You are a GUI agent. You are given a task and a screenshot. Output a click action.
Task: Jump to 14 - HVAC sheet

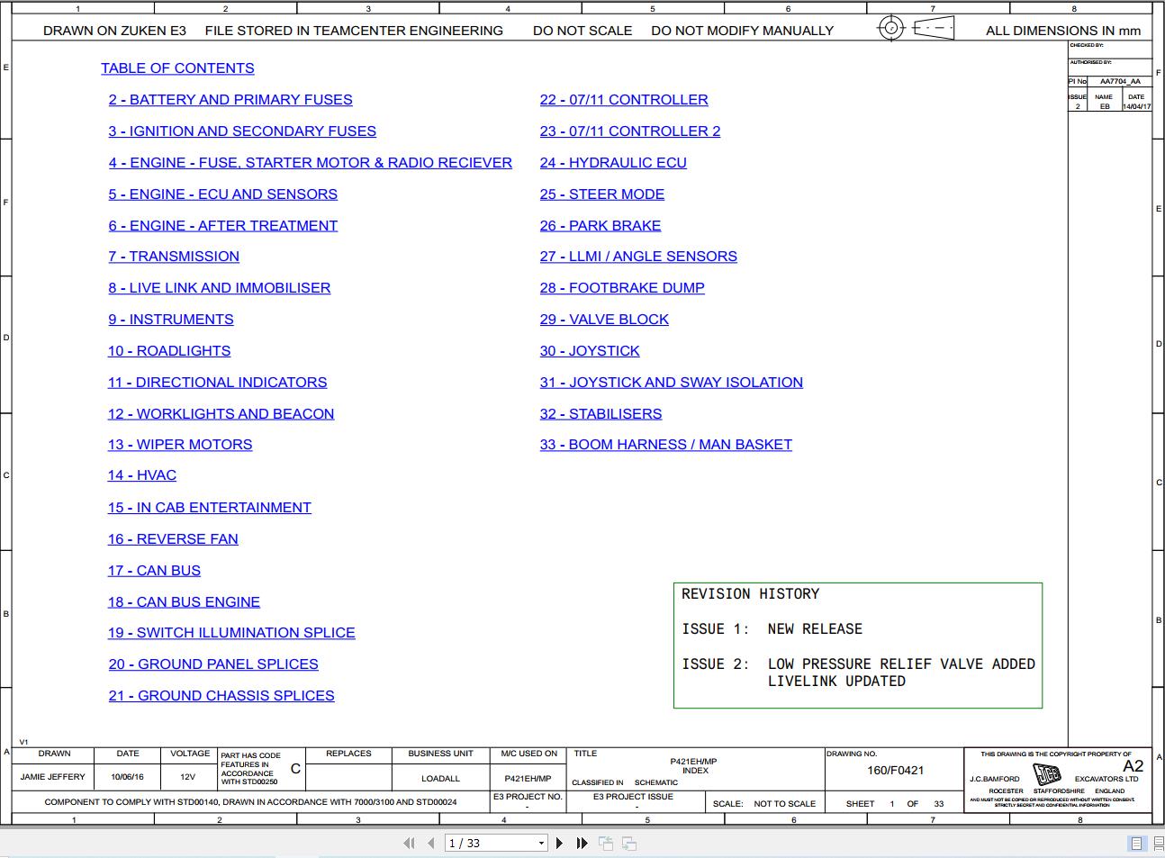tap(142, 475)
